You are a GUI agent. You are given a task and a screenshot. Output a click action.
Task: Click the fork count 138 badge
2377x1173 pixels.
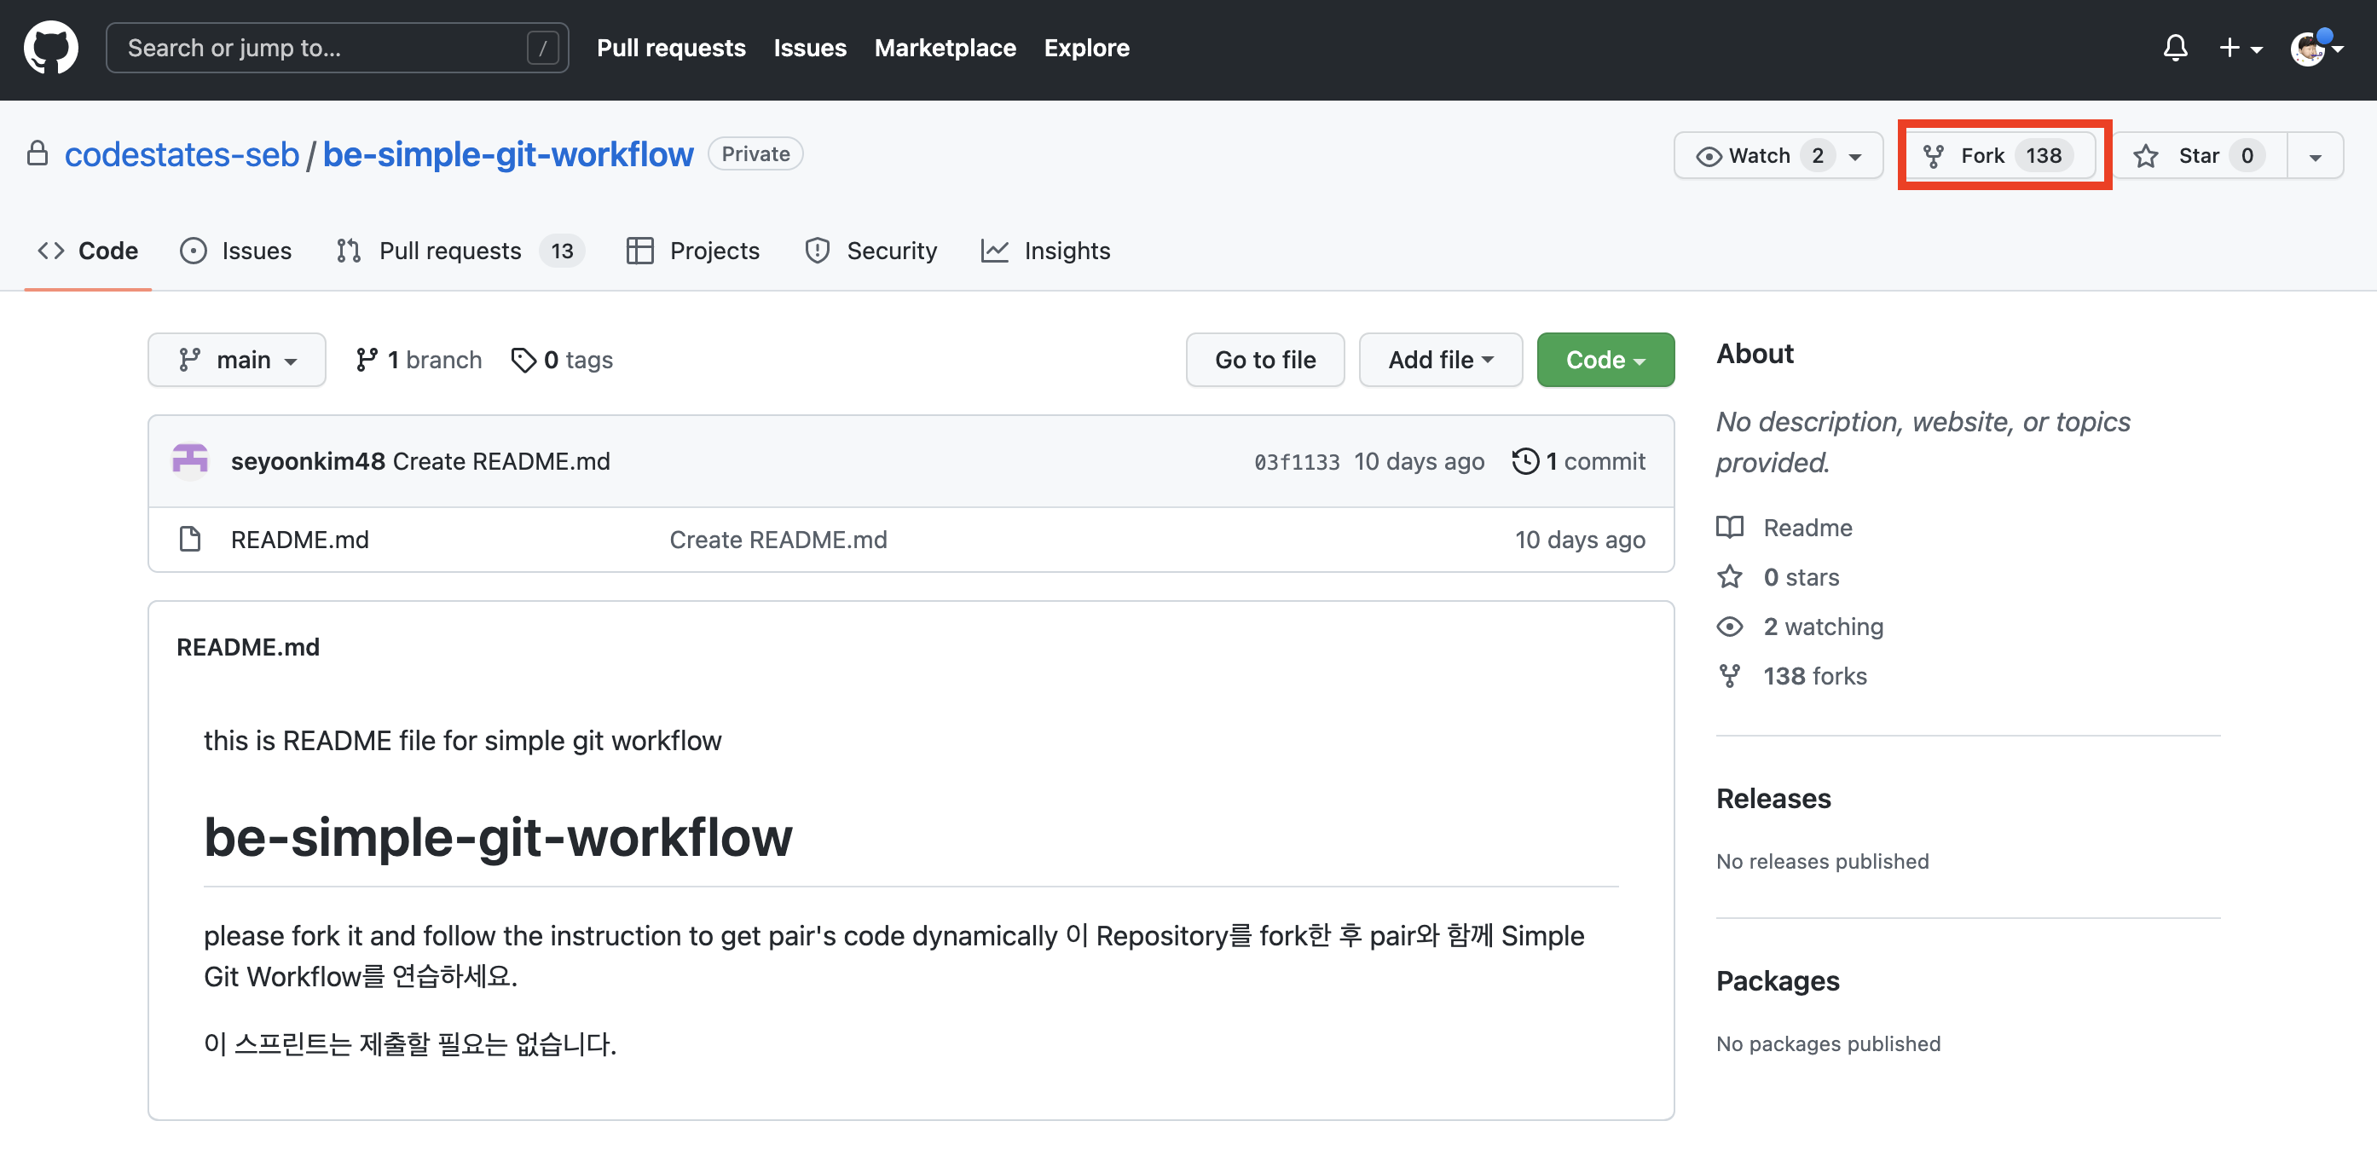click(x=2043, y=155)
